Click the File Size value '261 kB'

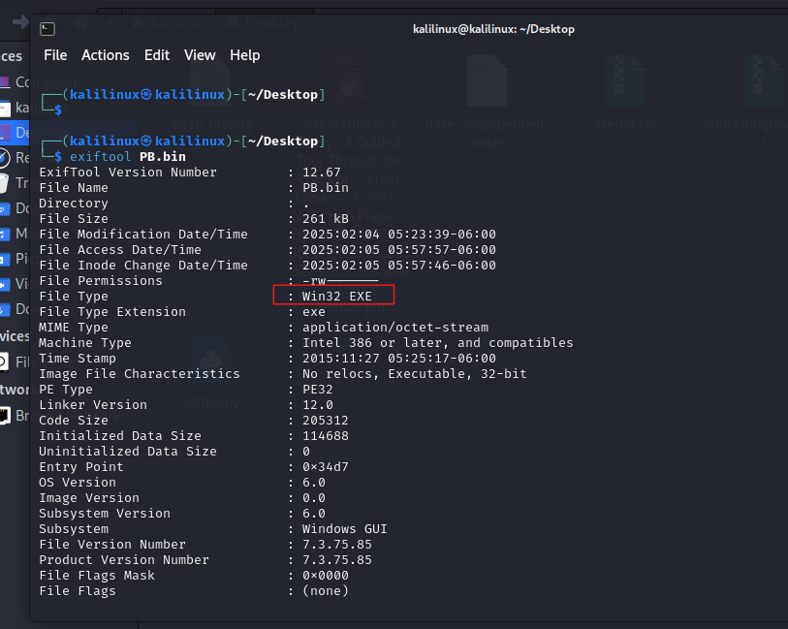point(325,218)
